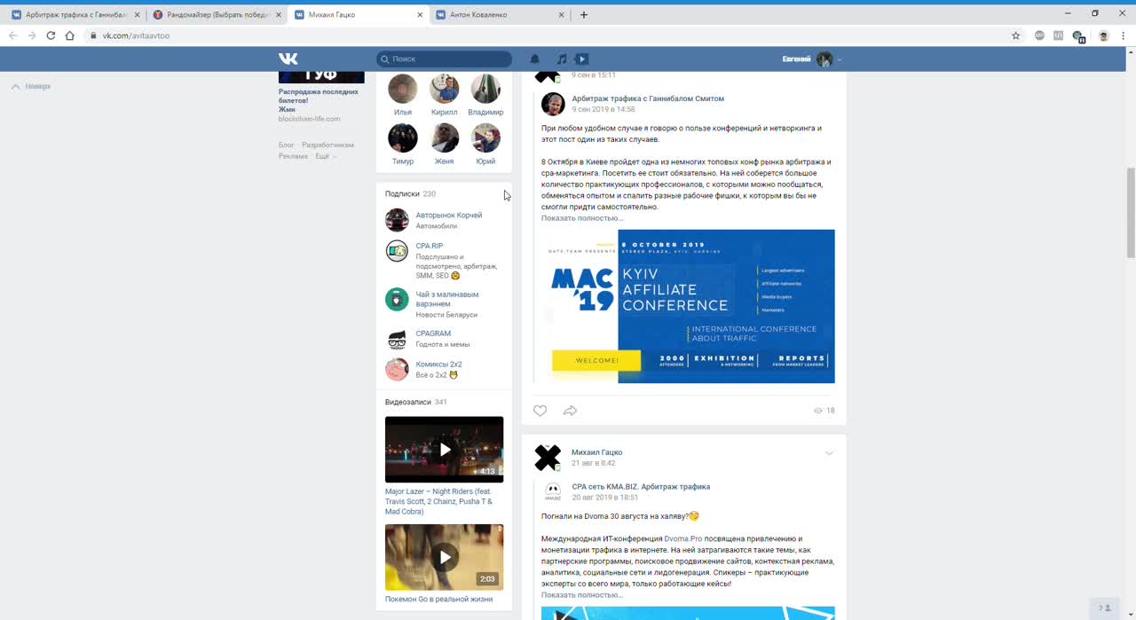The width and height of the screenshot is (1136, 620).
Task: Close the Антон Коваленко browser tab
Action: [562, 15]
